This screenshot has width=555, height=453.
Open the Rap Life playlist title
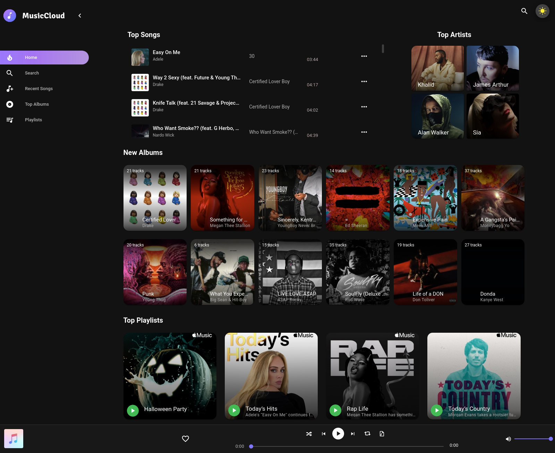point(357,409)
